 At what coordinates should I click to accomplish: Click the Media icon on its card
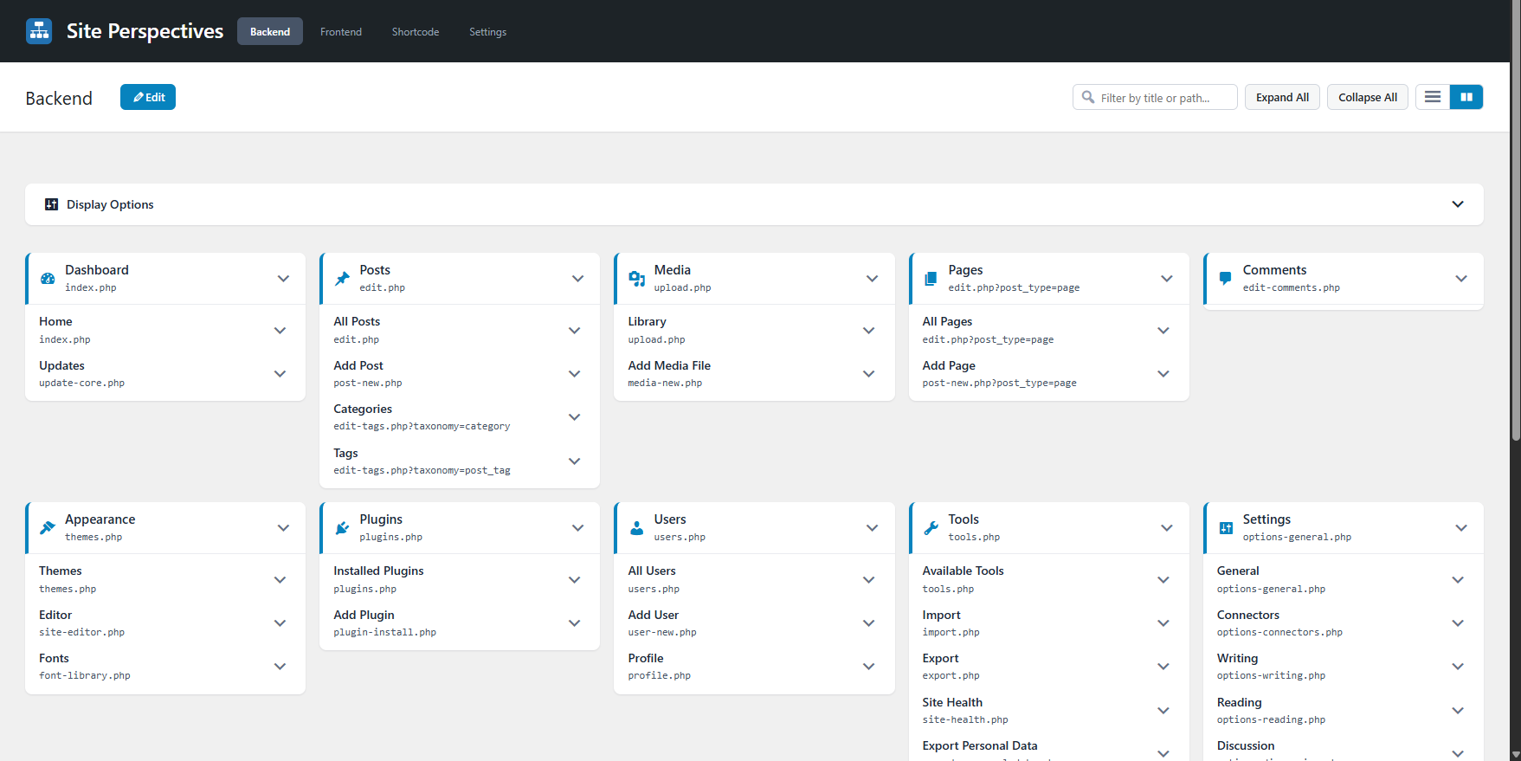click(637, 279)
